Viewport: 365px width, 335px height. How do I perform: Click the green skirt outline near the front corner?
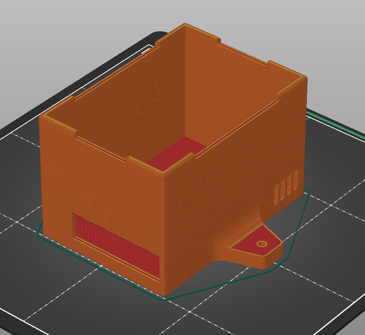tap(164, 299)
